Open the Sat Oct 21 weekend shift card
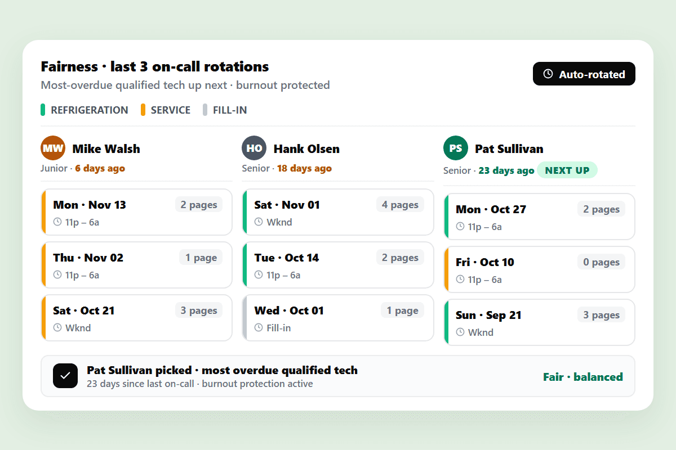The image size is (676, 450). click(x=136, y=318)
